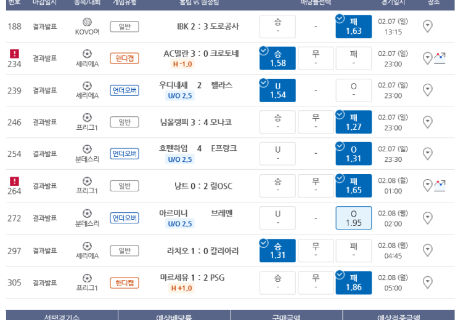
Task: Toggle the 패 1.86 selection for 마르세유 vs PSG
Action: coord(354,282)
